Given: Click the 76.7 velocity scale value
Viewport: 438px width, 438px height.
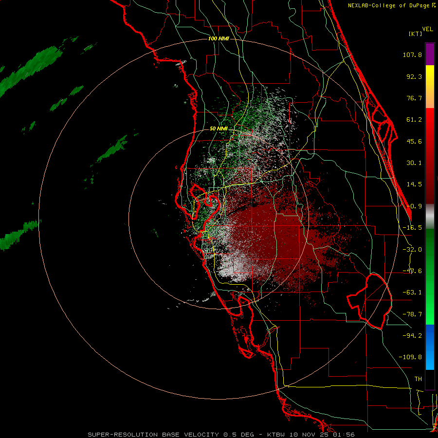Looking at the screenshot, I should click(x=414, y=98).
